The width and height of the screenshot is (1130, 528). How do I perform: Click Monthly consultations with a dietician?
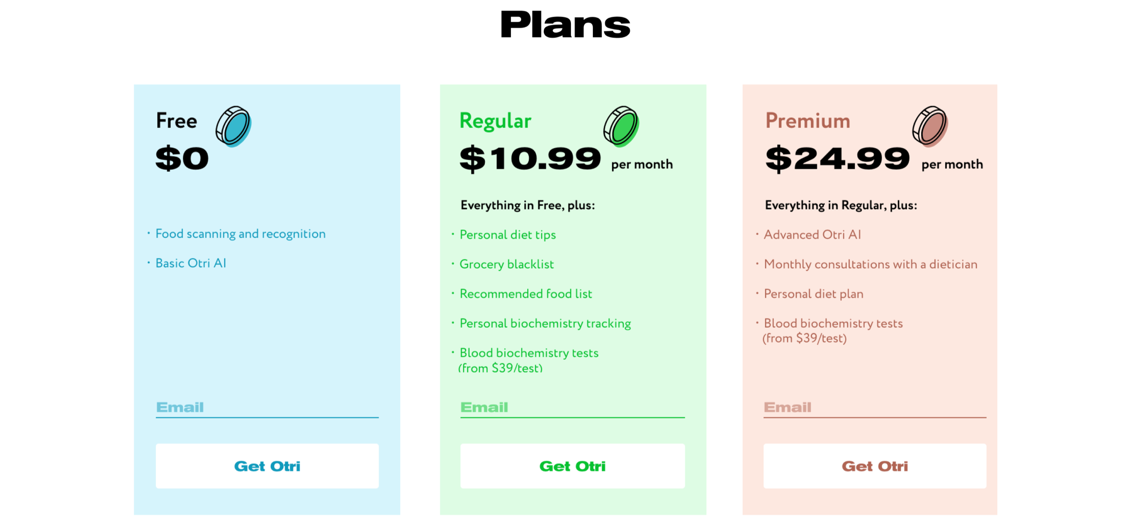click(x=870, y=264)
